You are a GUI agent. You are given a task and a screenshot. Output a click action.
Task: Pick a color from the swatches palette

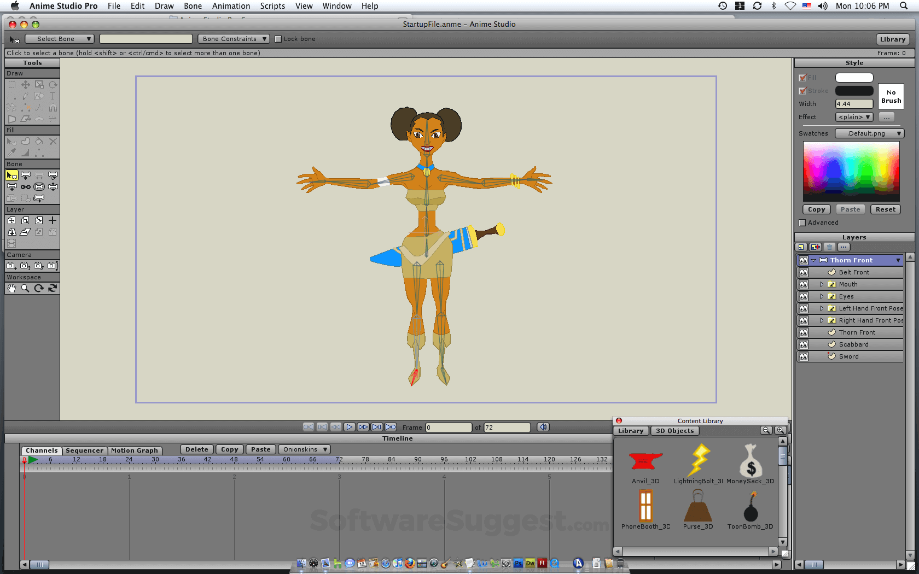point(851,171)
